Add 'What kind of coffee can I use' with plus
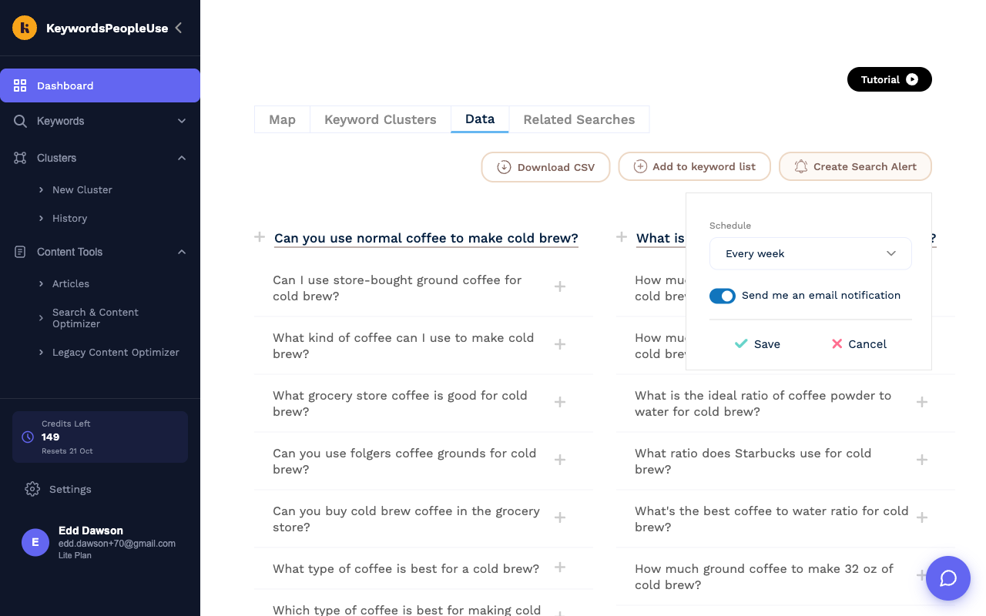The height and width of the screenshot is (616, 986). (560, 344)
